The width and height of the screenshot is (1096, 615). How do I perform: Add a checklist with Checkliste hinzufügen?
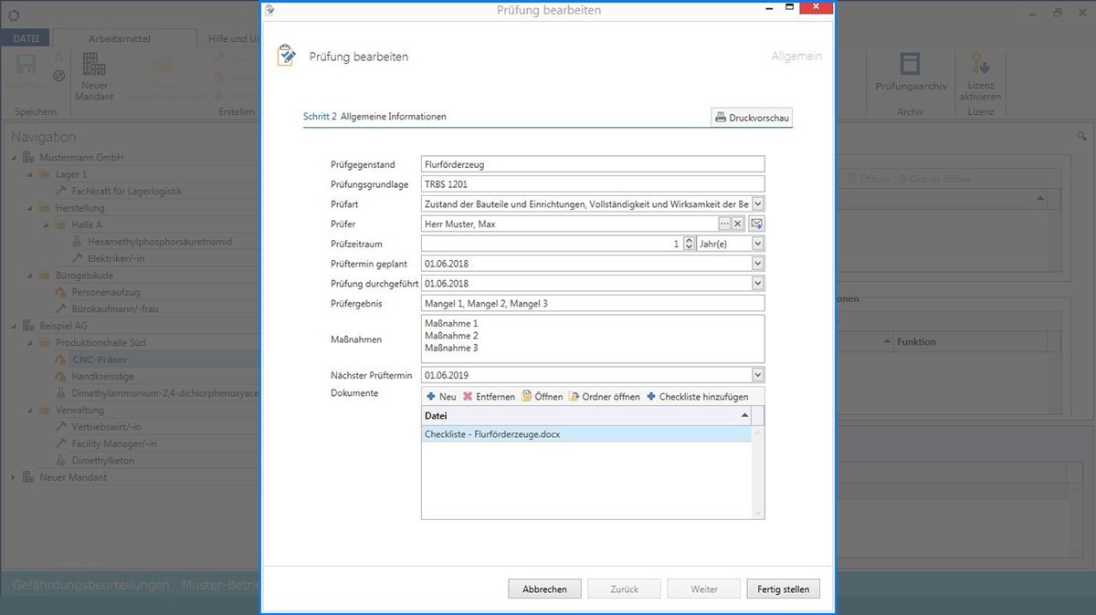pos(697,397)
